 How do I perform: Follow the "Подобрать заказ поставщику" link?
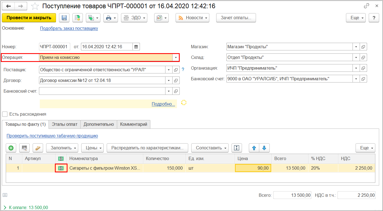(x=69, y=28)
